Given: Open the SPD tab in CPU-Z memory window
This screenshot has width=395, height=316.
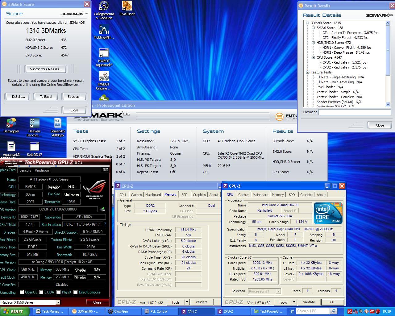Looking at the screenshot, I should [184, 195].
